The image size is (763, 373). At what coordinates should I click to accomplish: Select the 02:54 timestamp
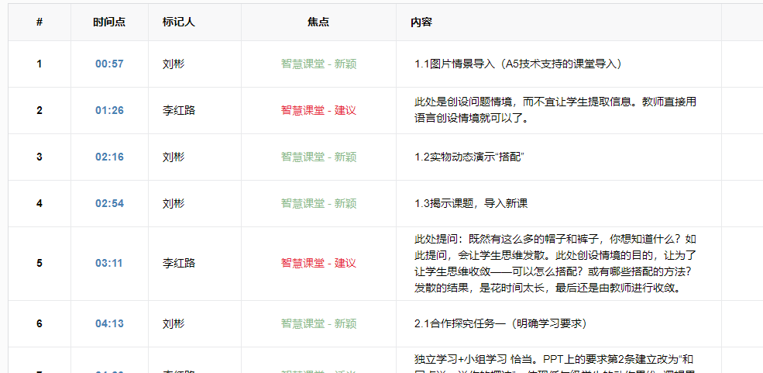[x=109, y=204]
